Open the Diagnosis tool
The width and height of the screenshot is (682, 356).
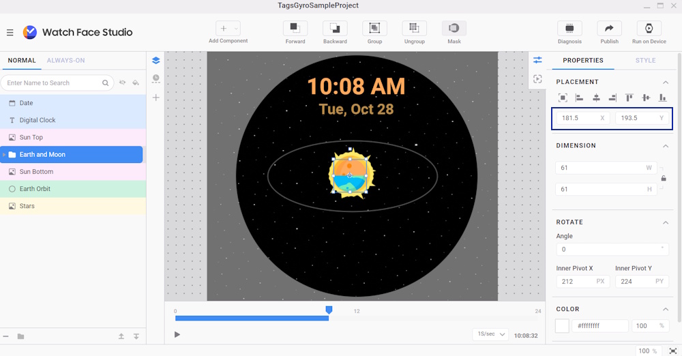click(569, 29)
